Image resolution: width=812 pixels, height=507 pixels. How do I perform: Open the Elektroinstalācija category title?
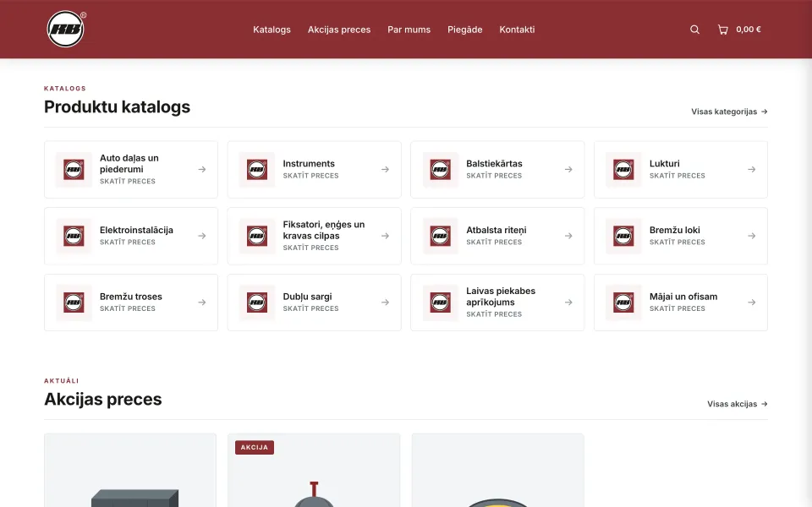(x=136, y=230)
